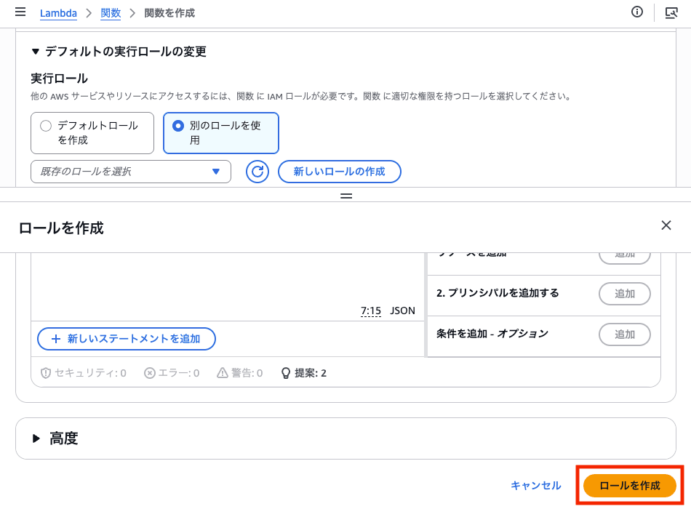Viewport: 691px width, 509px height.
Task: Click the circled info icon in the header
Action: 637,12
